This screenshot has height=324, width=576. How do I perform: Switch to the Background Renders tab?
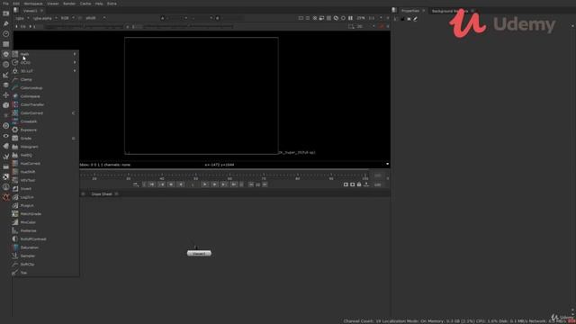point(450,11)
